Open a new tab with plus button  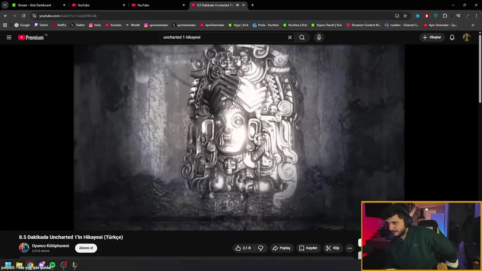(x=252, y=5)
